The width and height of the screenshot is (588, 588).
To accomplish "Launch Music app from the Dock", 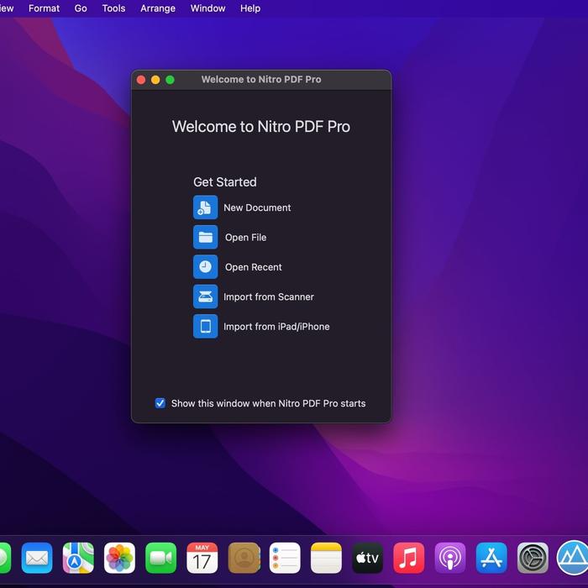I will (409, 558).
